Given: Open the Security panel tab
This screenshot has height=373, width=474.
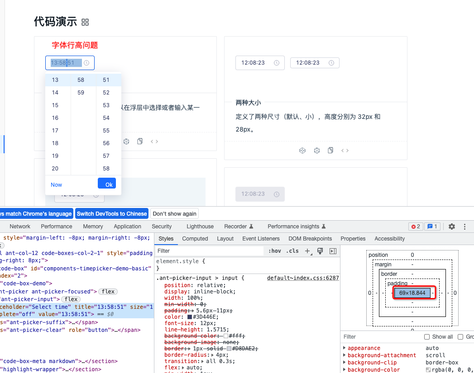Looking at the screenshot, I should pyautogui.click(x=162, y=227).
